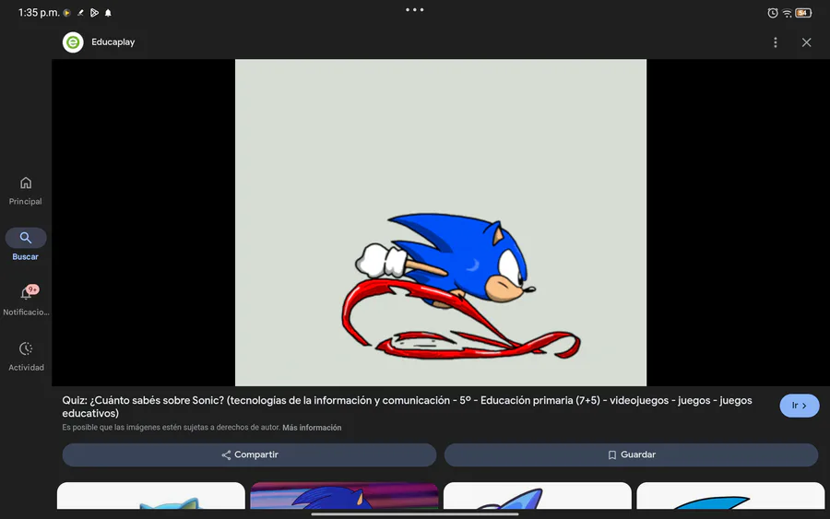Open the Actividad history tab
The height and width of the screenshot is (519, 830).
click(26, 356)
